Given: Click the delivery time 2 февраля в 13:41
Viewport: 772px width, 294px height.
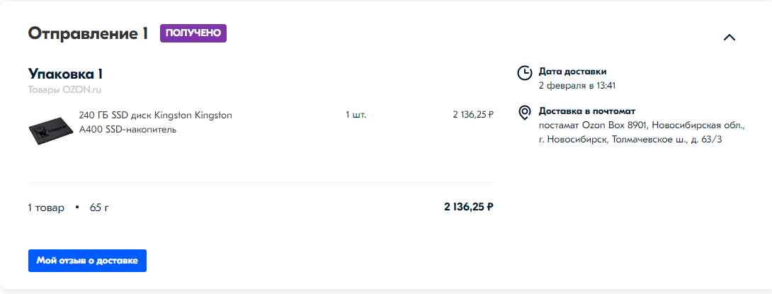Looking at the screenshot, I should pos(577,86).
